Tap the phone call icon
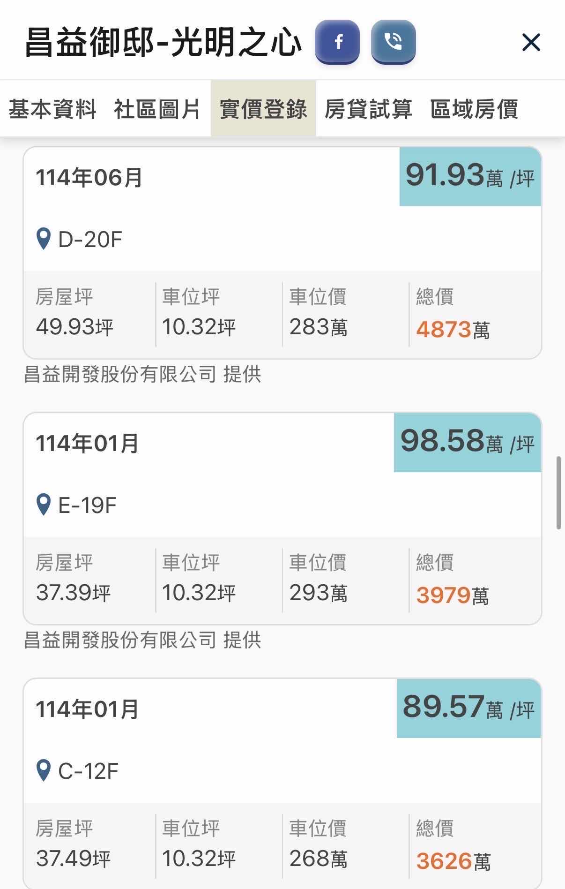 (393, 42)
